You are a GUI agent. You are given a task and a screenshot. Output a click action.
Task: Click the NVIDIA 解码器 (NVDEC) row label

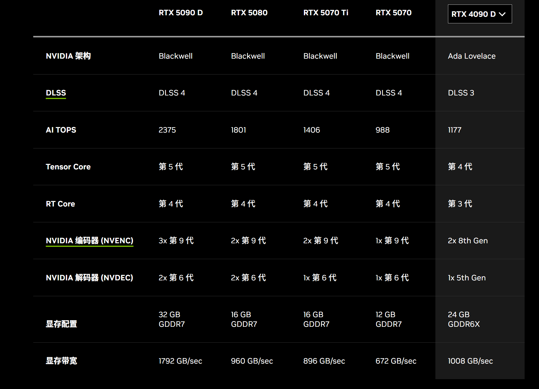90,278
